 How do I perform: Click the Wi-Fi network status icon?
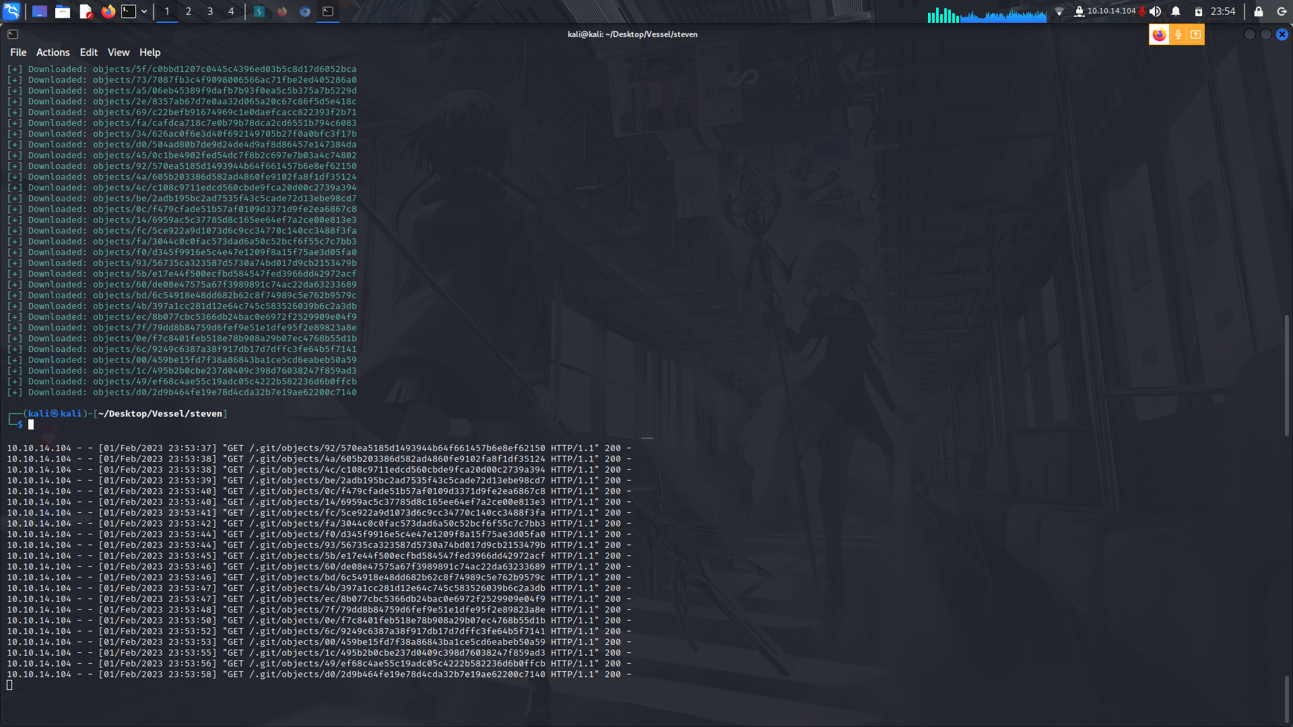pos(1059,11)
